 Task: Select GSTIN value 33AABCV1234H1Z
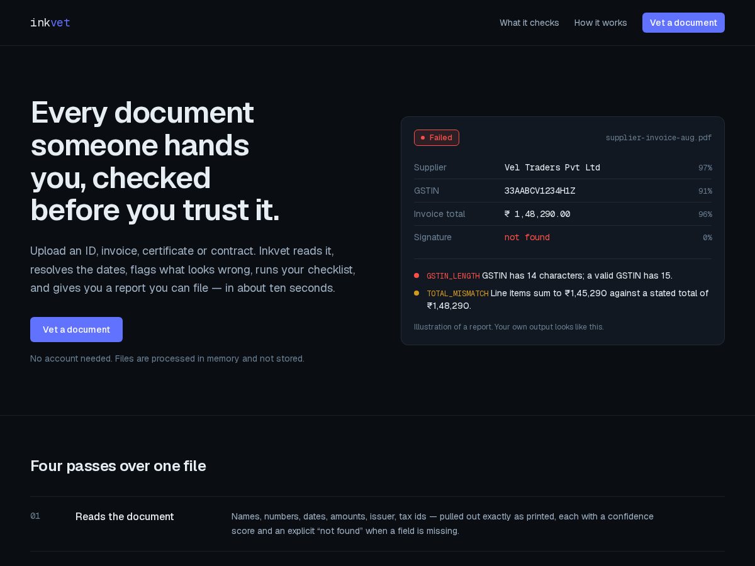pyautogui.click(x=540, y=191)
